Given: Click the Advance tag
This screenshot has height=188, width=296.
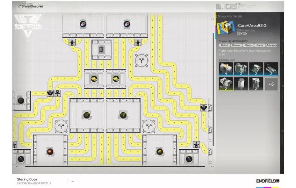Looking at the screenshot, I should [272, 45].
